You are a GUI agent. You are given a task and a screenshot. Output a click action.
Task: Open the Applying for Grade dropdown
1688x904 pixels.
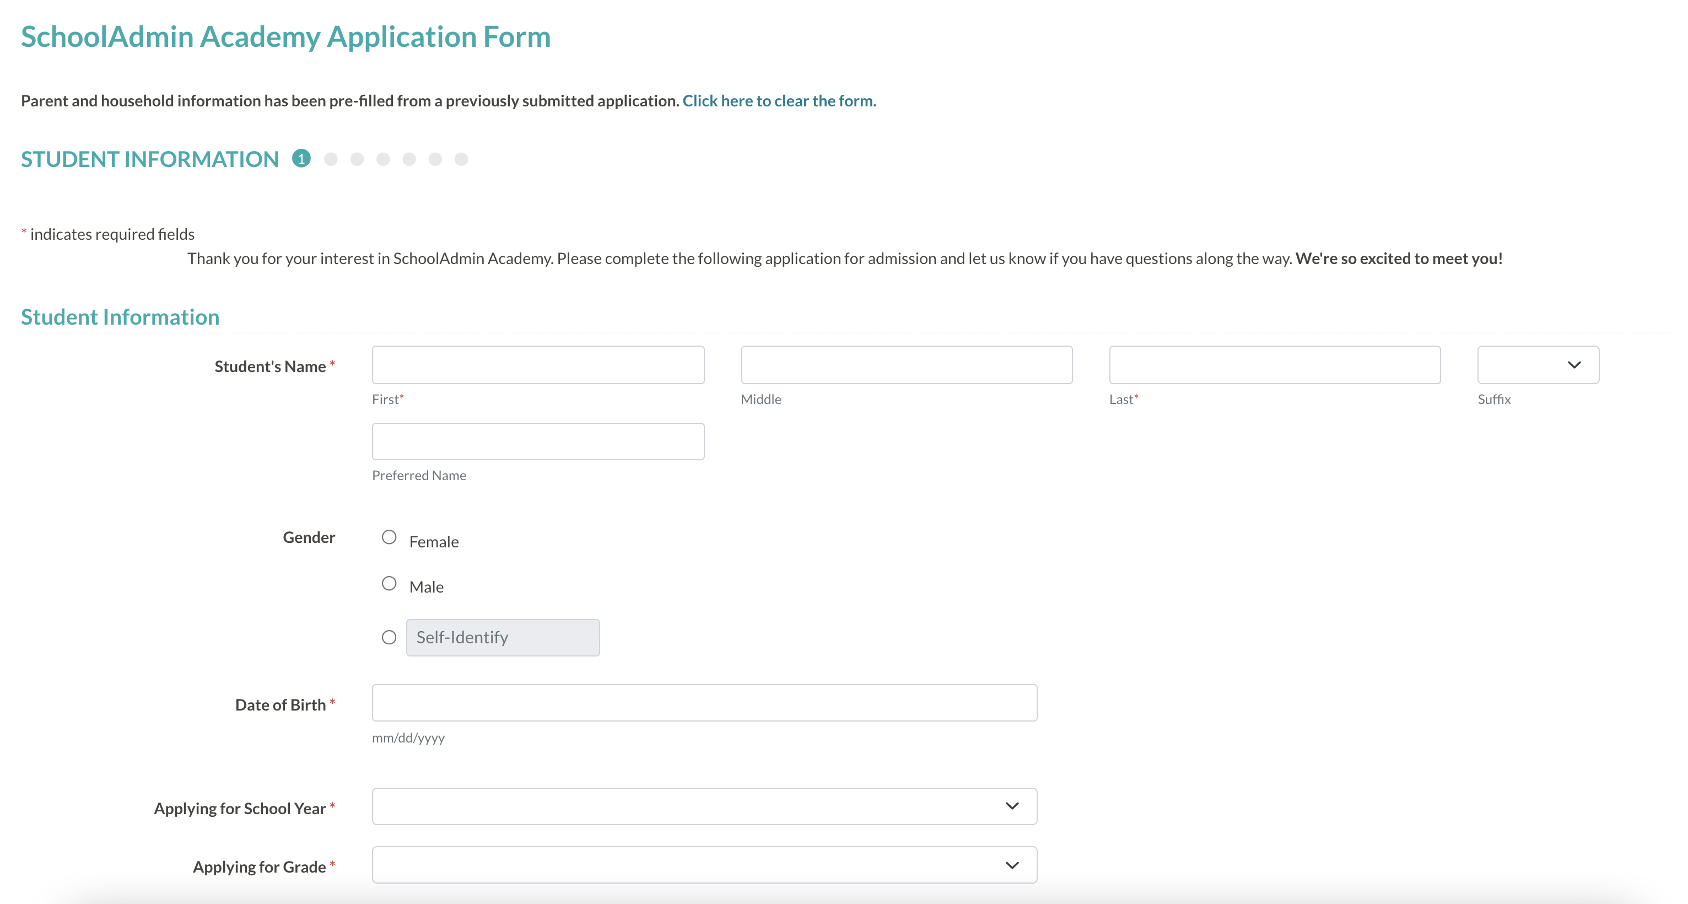point(704,865)
